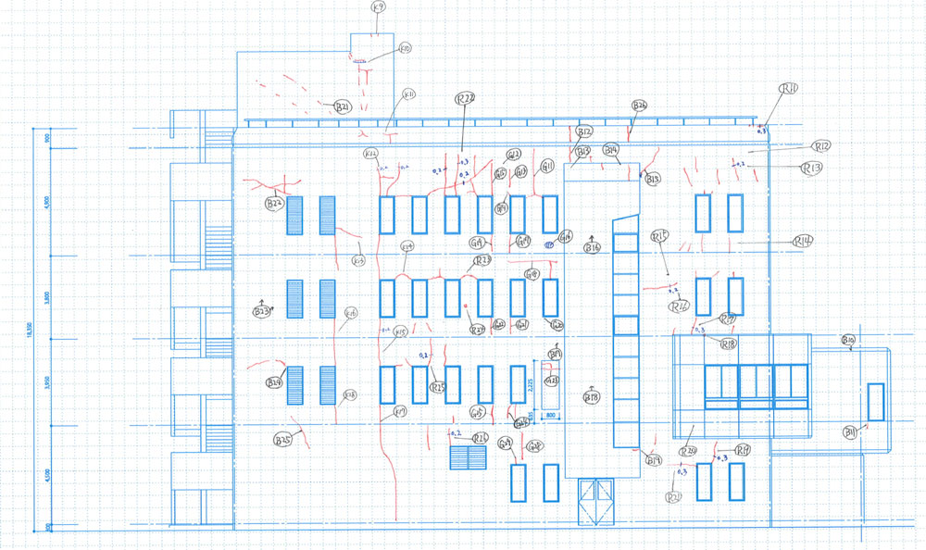The height and width of the screenshot is (550, 926).
Task: Select the R25 annotation bubble
Action: (x=438, y=388)
